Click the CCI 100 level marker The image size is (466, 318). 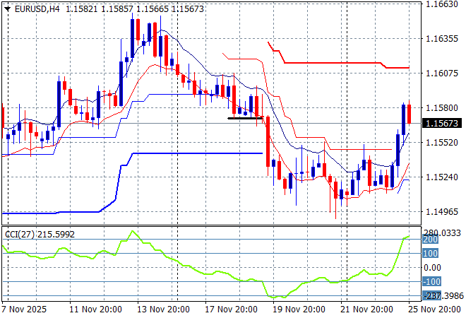pyautogui.click(x=430, y=253)
